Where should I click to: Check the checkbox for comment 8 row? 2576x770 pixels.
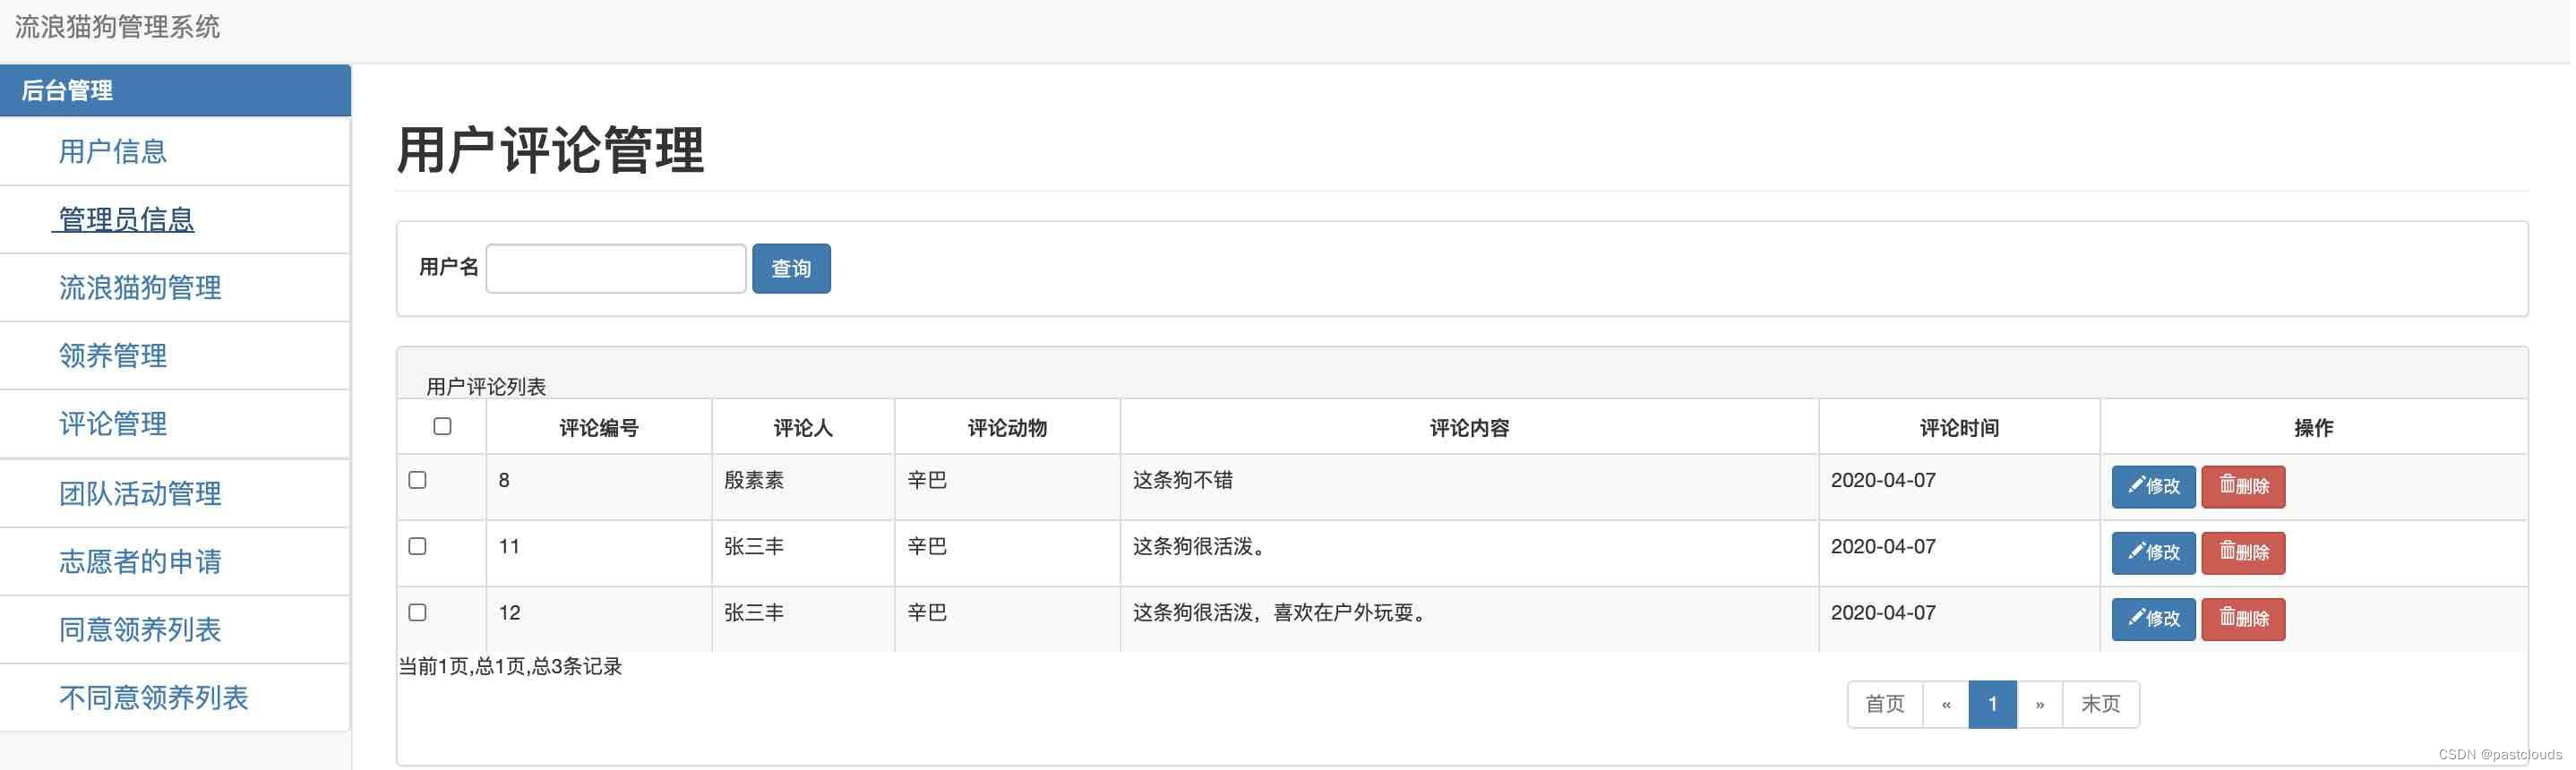pyautogui.click(x=418, y=481)
